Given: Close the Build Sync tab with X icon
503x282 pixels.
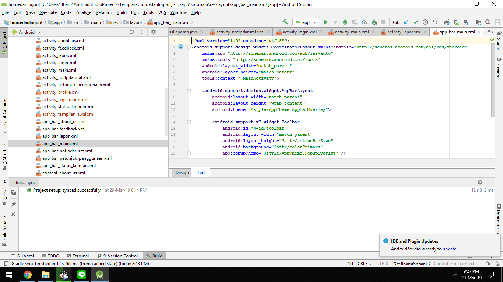Looking at the screenshot, I should coord(13,214).
